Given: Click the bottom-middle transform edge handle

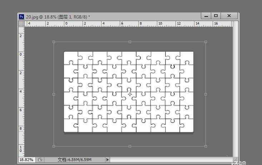Looking at the screenshot, I should coord(130,146).
